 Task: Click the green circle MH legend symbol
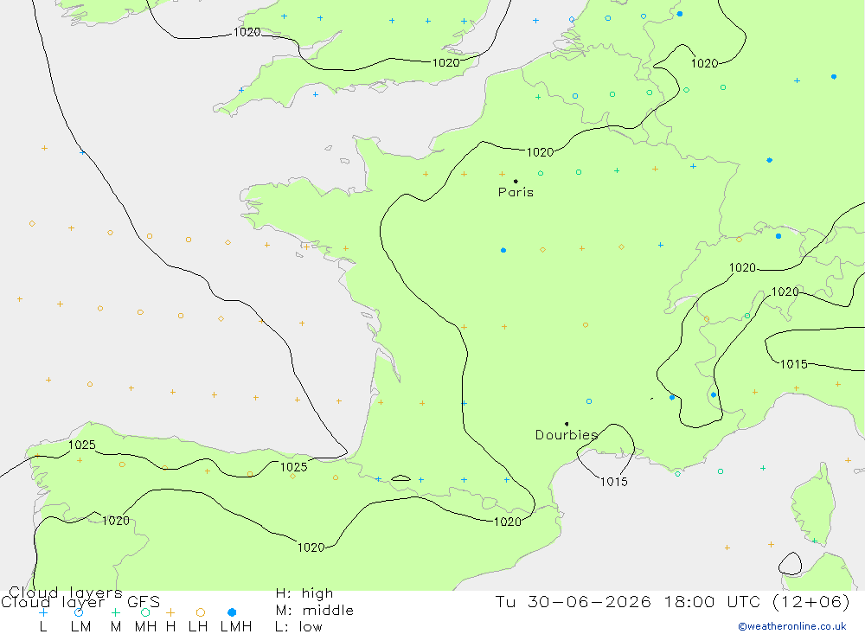[145, 612]
